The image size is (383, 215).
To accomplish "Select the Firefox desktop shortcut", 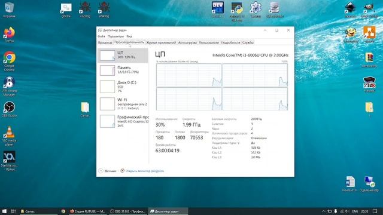I will [10, 35].
